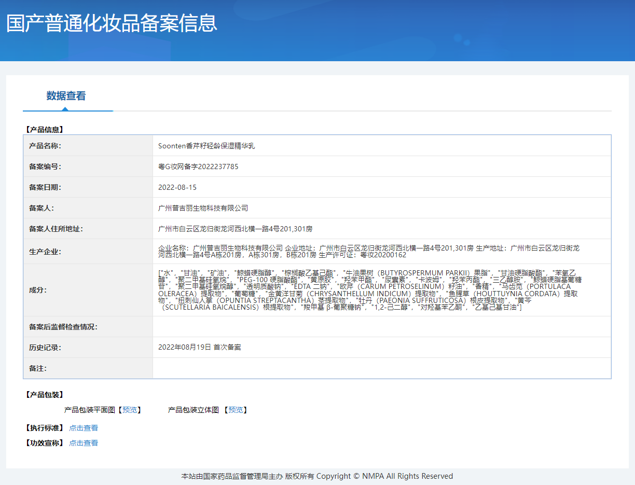Click the 备案人 company name value
Screen dimensions: 635x485
coord(203,208)
